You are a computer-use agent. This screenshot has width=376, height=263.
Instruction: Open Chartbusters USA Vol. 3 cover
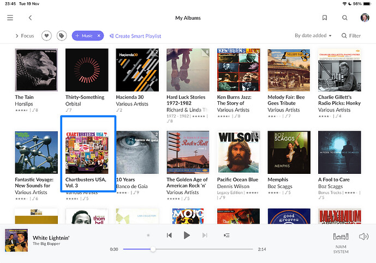pos(87,152)
